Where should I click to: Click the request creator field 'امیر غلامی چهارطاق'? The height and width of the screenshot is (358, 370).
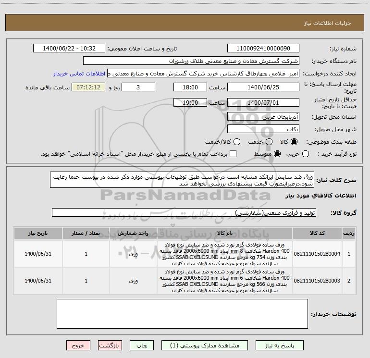(x=203, y=74)
